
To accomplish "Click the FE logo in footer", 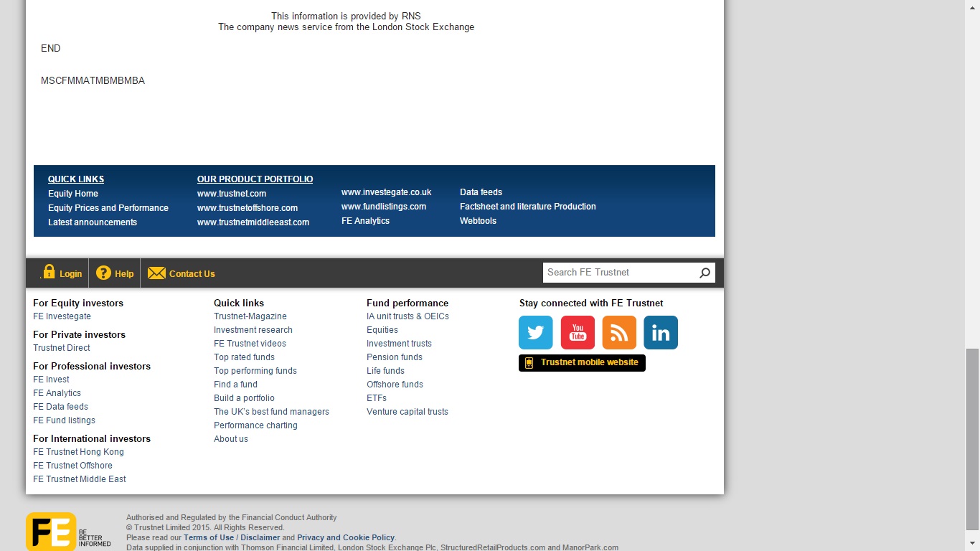I will click(x=51, y=532).
